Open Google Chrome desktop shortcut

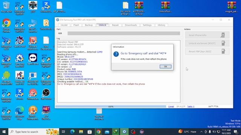coord(6,25)
